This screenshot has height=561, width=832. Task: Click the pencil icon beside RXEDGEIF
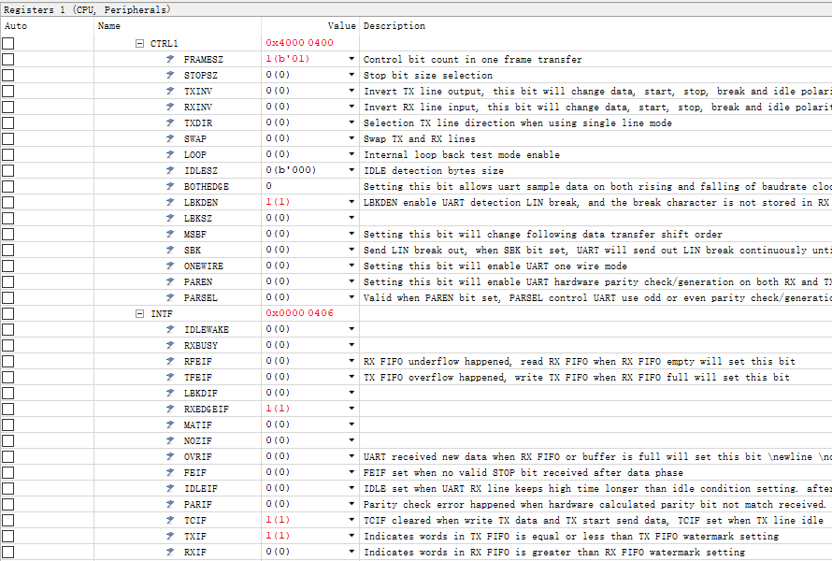170,409
